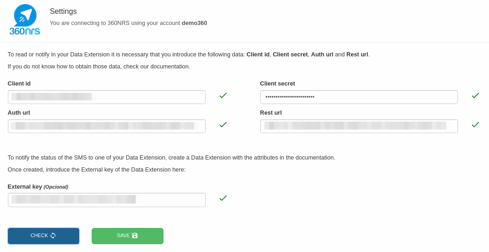Click the validation checkmark next to Rest url

(x=475, y=124)
